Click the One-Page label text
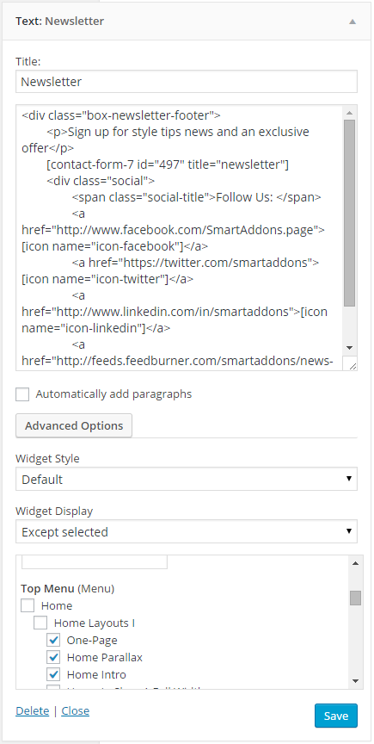 coord(92,641)
